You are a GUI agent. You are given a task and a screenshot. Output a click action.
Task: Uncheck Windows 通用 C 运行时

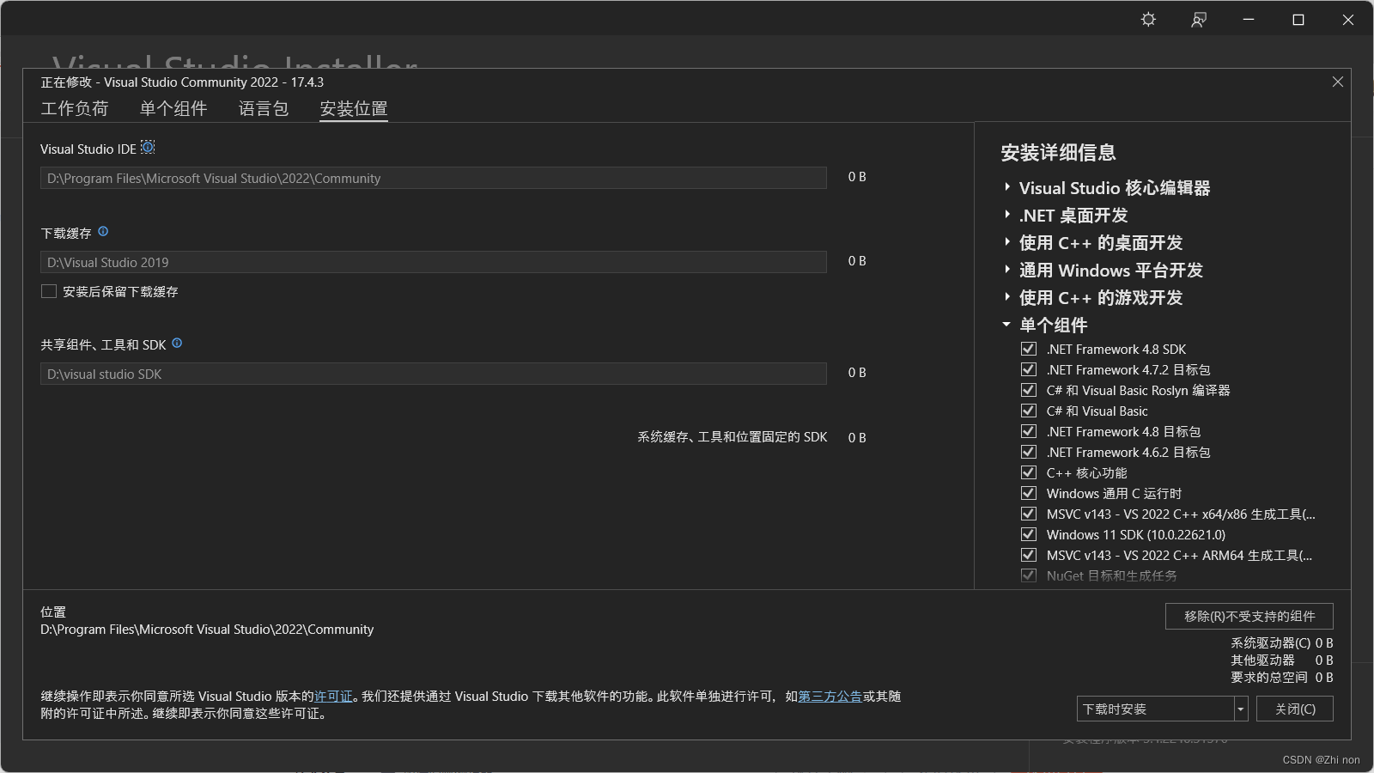point(1028,493)
